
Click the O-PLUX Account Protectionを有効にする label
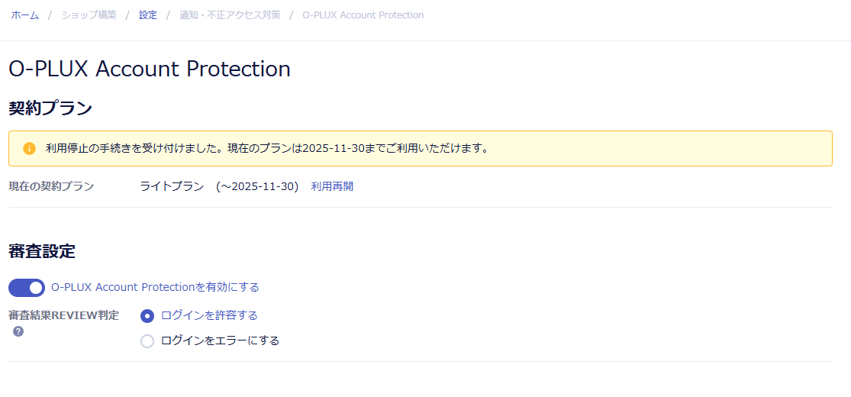[x=155, y=287]
